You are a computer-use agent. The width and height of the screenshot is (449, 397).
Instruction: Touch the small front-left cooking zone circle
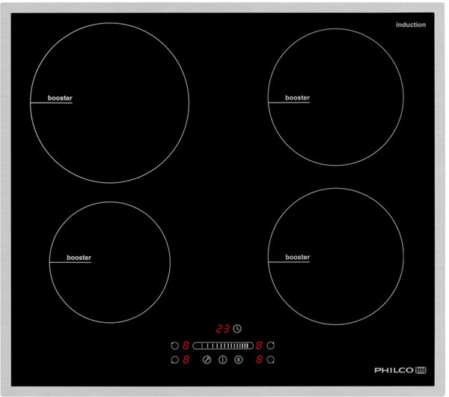point(110,262)
